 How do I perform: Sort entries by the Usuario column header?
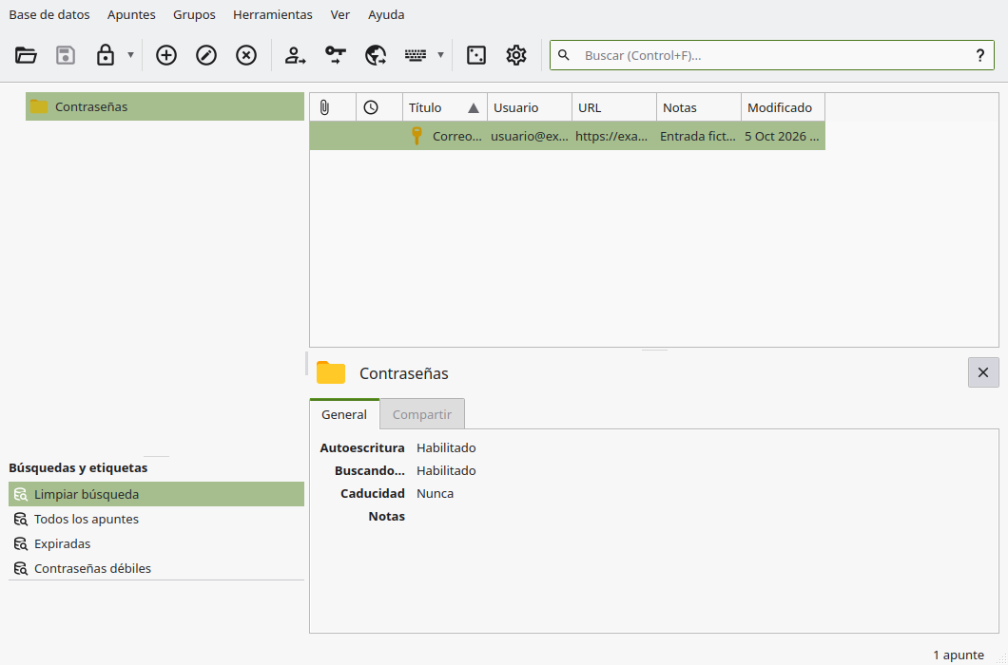[x=530, y=107]
